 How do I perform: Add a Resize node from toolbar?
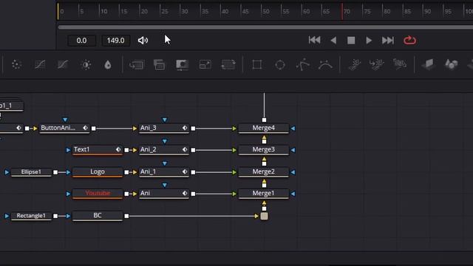point(205,64)
